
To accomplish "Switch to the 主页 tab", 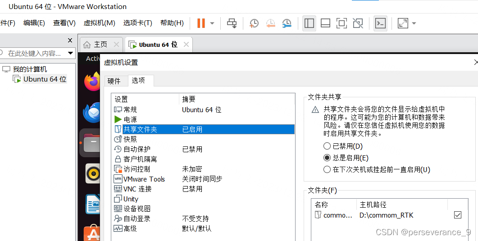I will (x=100, y=45).
